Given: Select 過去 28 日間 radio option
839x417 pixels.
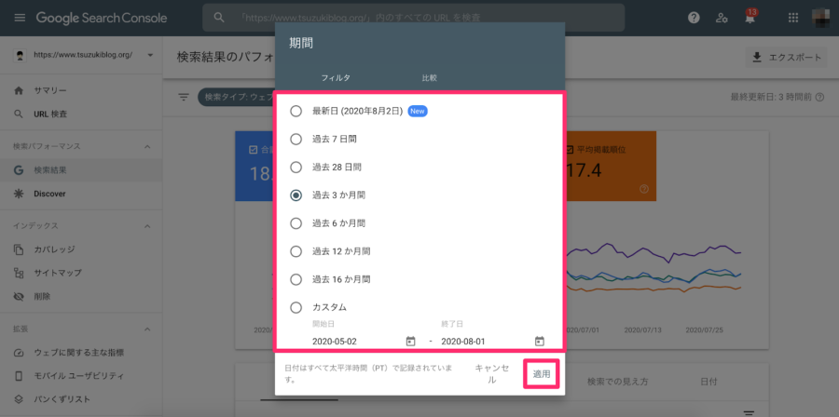Looking at the screenshot, I should coord(296,168).
